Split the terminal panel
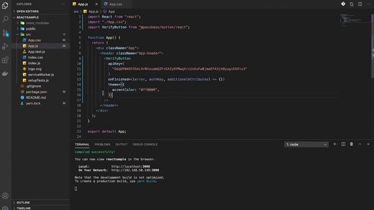Image resolution: width=374 pixels, height=210 pixels. [343, 144]
